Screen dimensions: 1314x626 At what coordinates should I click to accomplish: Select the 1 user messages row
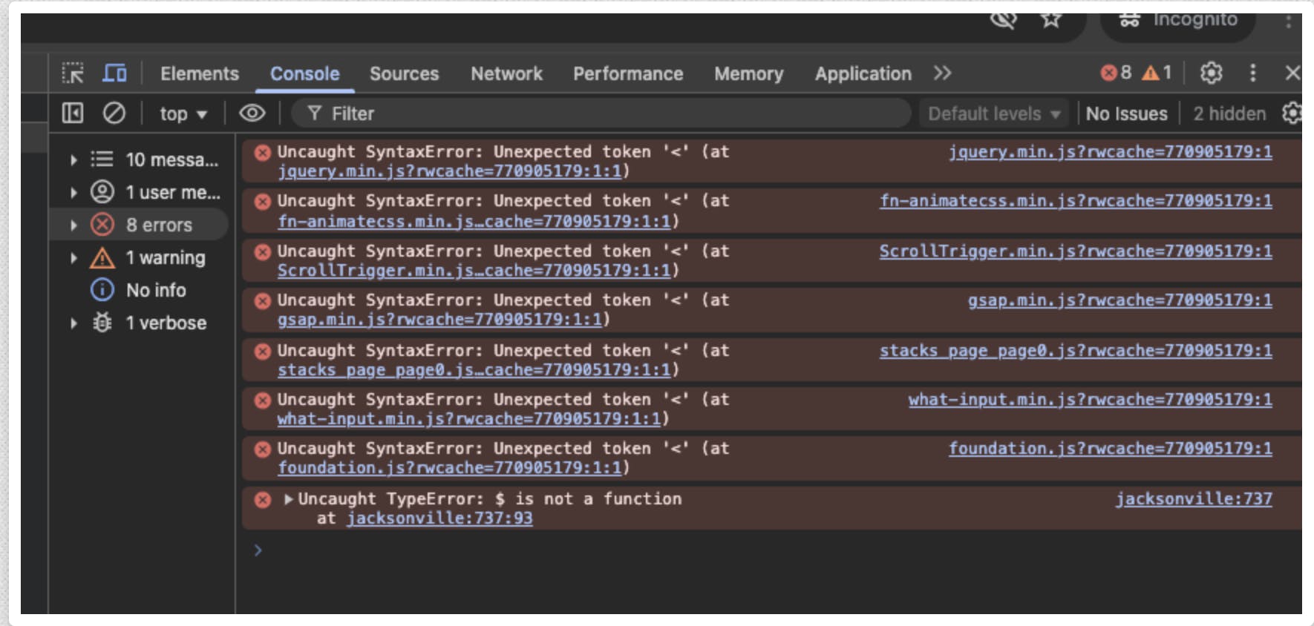(x=140, y=192)
